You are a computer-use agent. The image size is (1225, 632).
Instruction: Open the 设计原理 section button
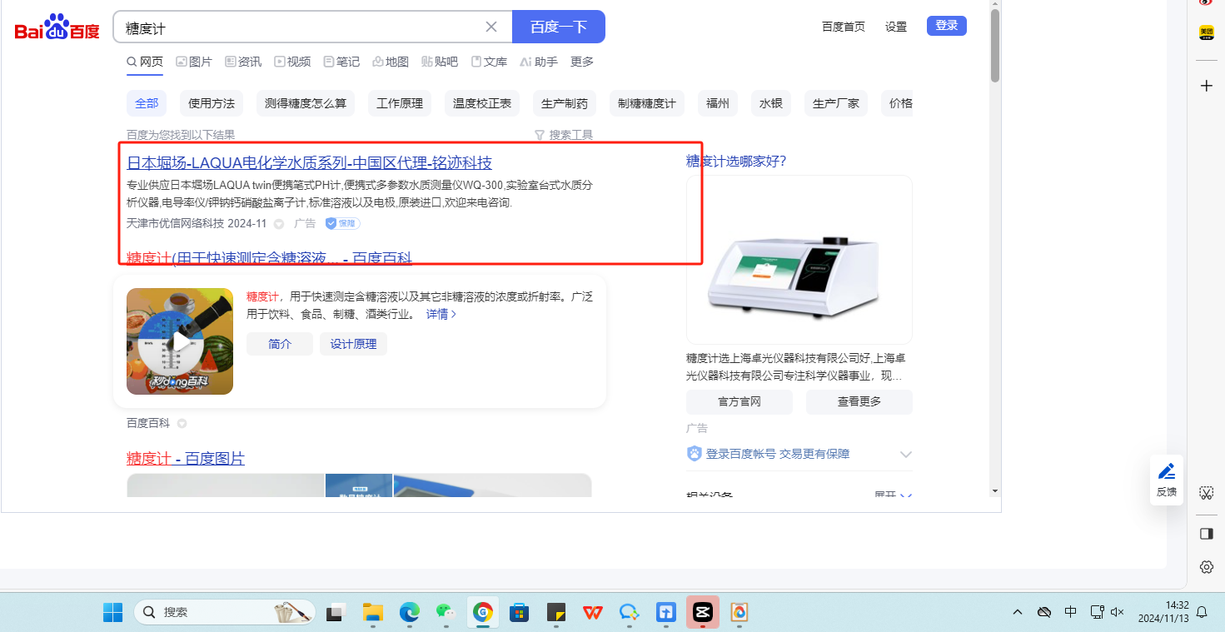[354, 344]
